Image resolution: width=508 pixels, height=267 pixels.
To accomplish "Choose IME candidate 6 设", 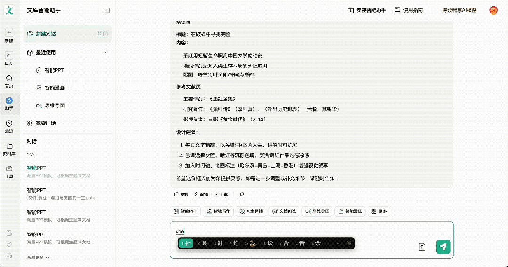I will 268,243.
